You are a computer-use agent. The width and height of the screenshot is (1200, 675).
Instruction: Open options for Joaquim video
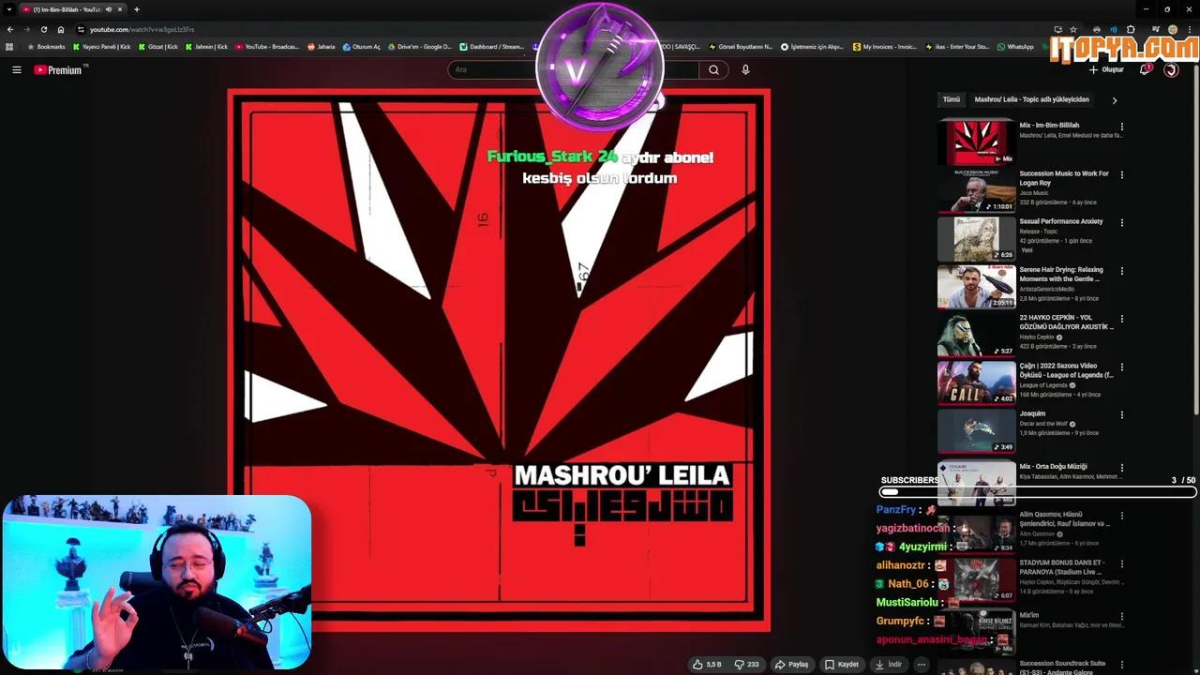1122,415
